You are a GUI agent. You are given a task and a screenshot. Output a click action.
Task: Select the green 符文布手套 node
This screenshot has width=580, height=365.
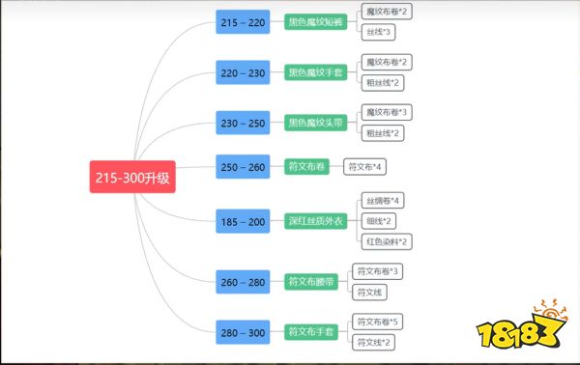(x=311, y=332)
